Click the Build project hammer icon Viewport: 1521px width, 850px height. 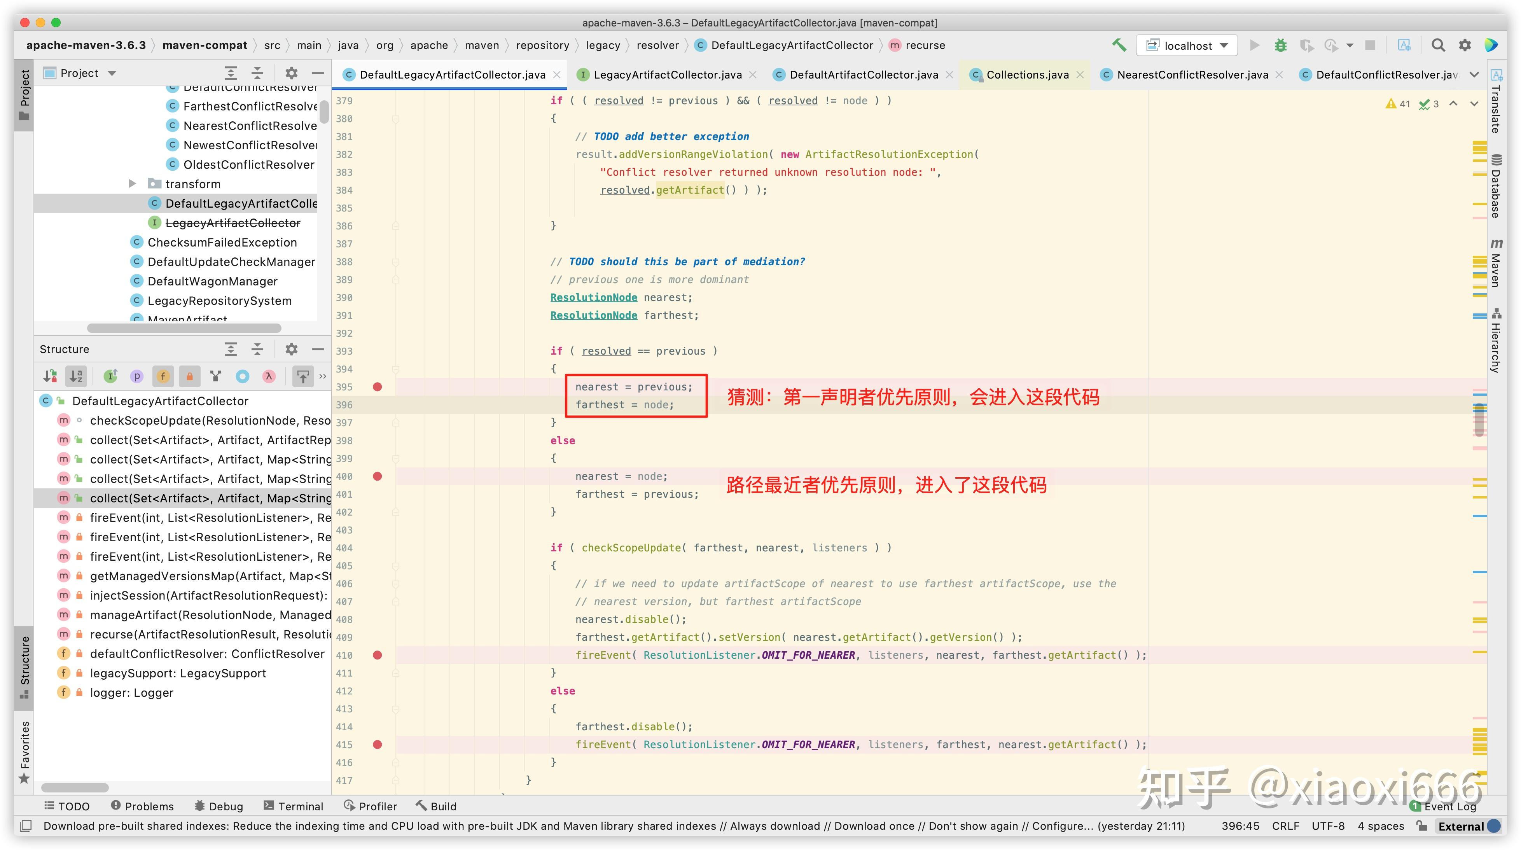point(1119,45)
